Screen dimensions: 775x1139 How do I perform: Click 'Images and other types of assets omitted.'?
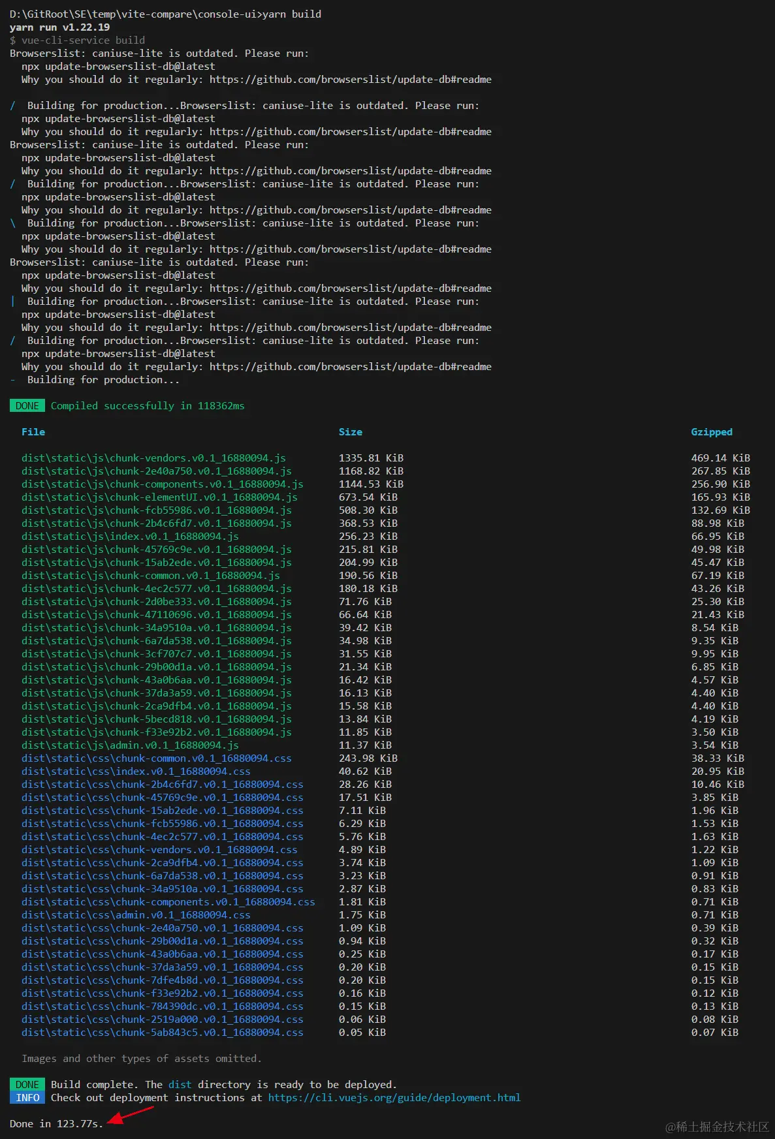142,1059
